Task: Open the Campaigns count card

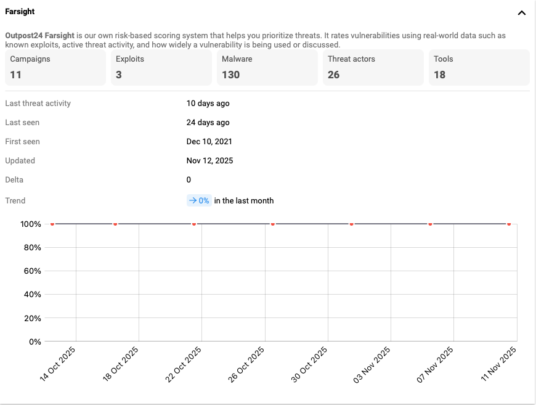Action: 55,67
